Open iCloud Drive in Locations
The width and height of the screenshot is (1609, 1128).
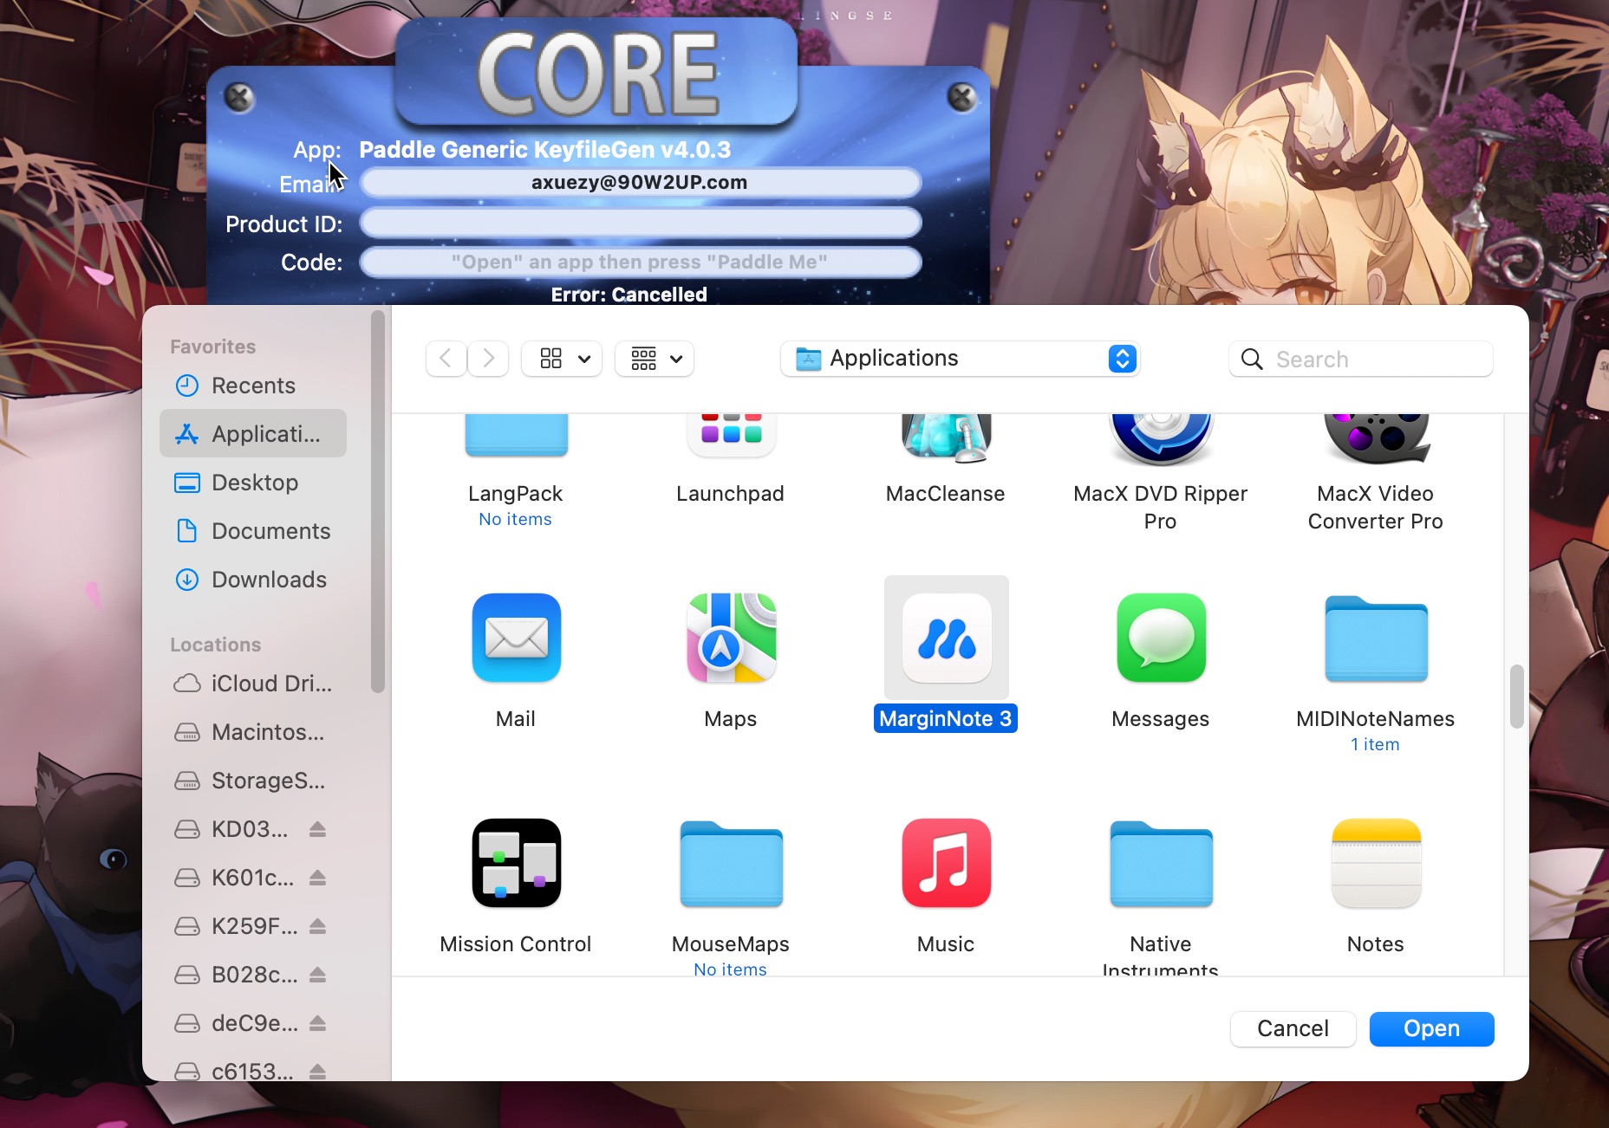[x=270, y=684]
